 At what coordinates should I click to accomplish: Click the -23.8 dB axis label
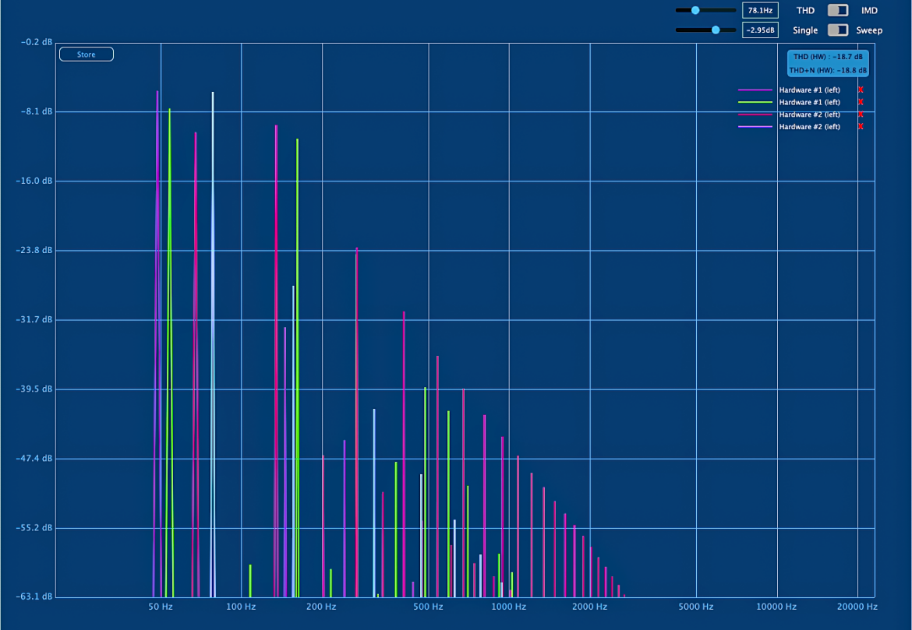point(34,250)
